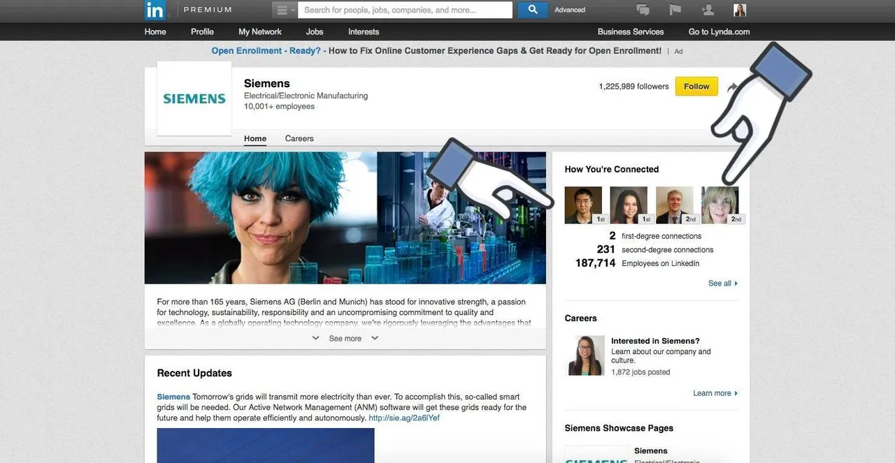The height and width of the screenshot is (463, 895).
Task: Click Learn more in Careers
Action: coord(715,393)
